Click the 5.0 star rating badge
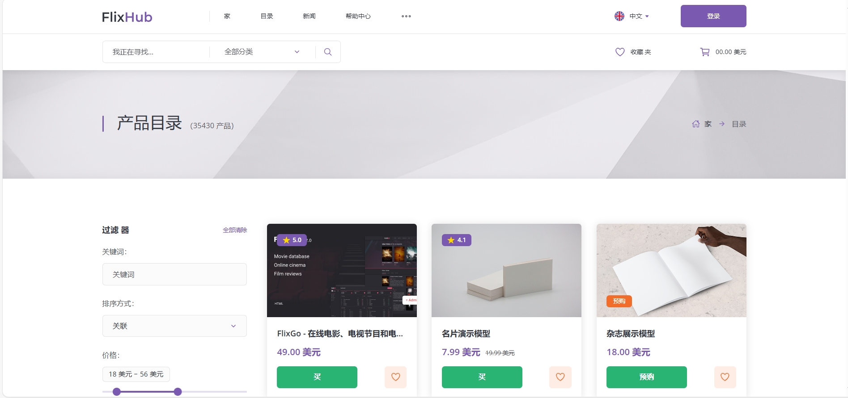The height and width of the screenshot is (398, 848). click(292, 240)
